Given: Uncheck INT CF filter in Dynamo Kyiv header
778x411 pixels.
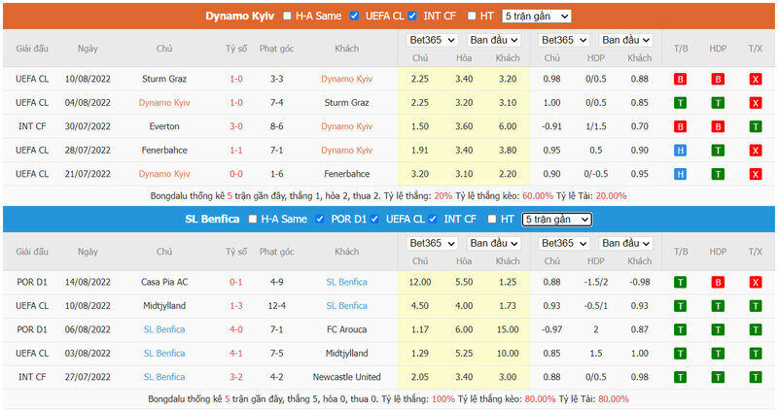Looking at the screenshot, I should [x=412, y=16].
